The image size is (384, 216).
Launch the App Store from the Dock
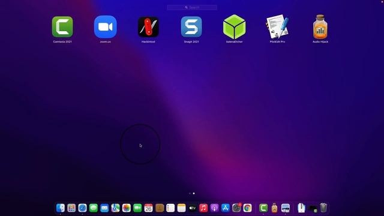226,208
